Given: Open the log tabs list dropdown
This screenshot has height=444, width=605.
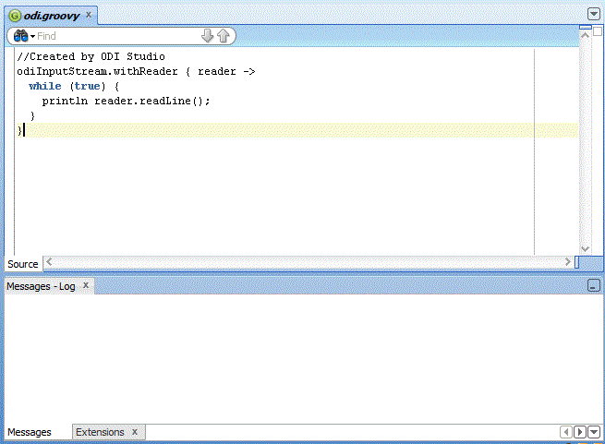Looking at the screenshot, I should 594,432.
